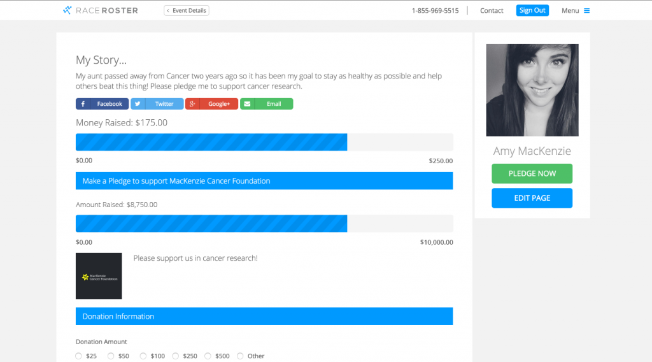Click the Race Roster logo icon
The height and width of the screenshot is (362, 652).
[x=67, y=10]
